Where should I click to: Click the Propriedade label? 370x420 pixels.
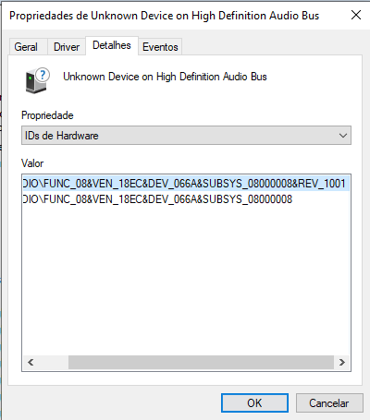(47, 115)
